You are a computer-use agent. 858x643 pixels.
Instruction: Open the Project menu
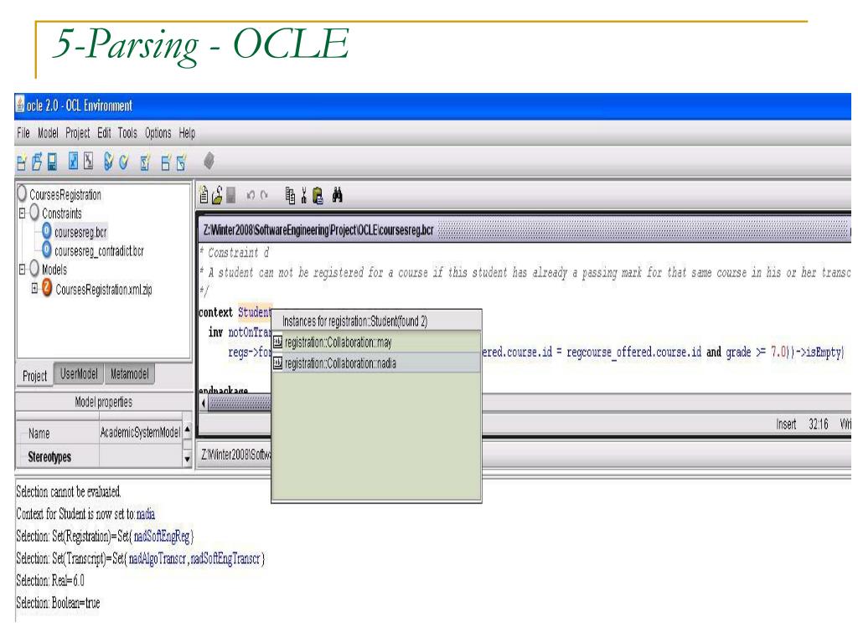[x=78, y=133]
